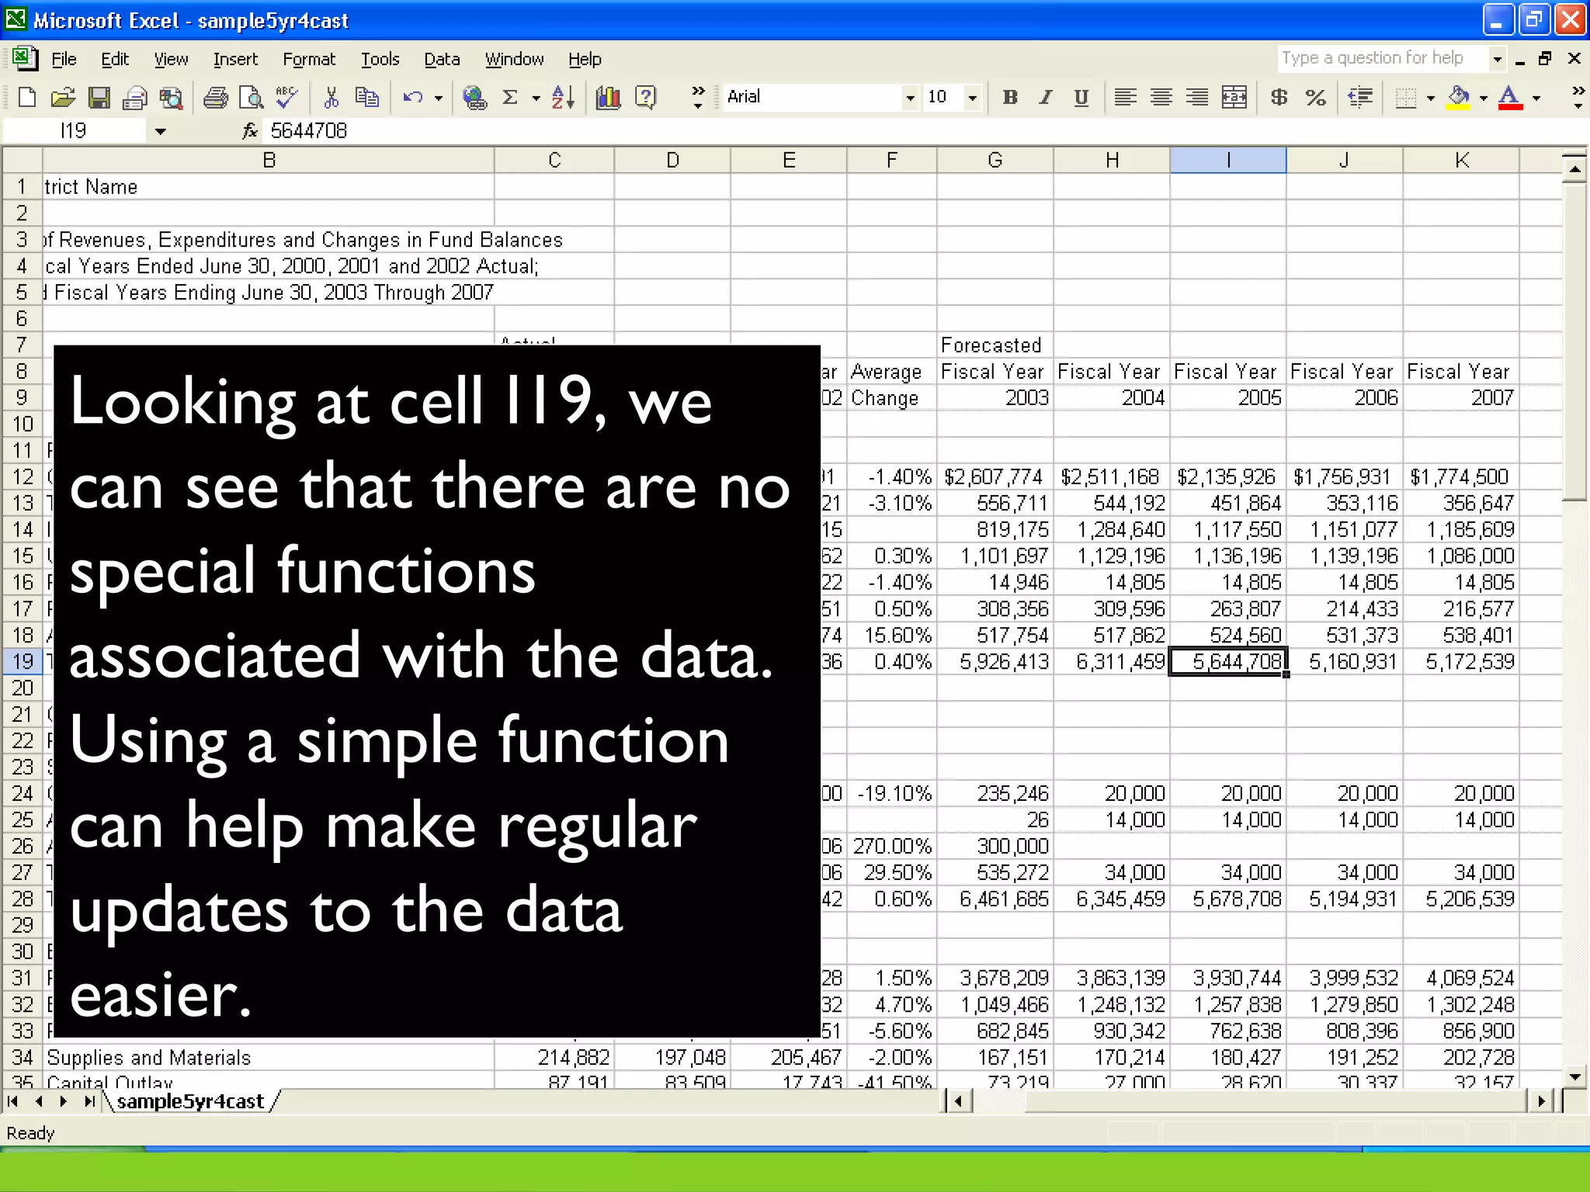Apply Percent style icon

click(1315, 97)
